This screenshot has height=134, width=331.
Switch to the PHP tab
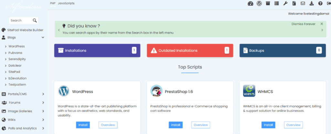53,3
